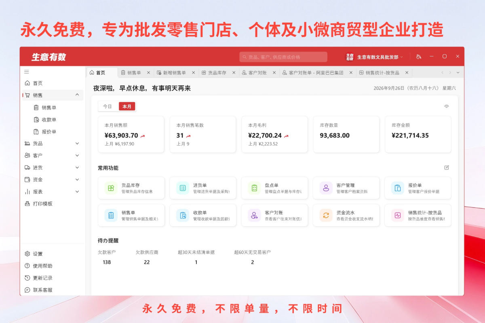
Task: Open the 生意有数文具批发部 account dropdown
Action: coord(374,57)
